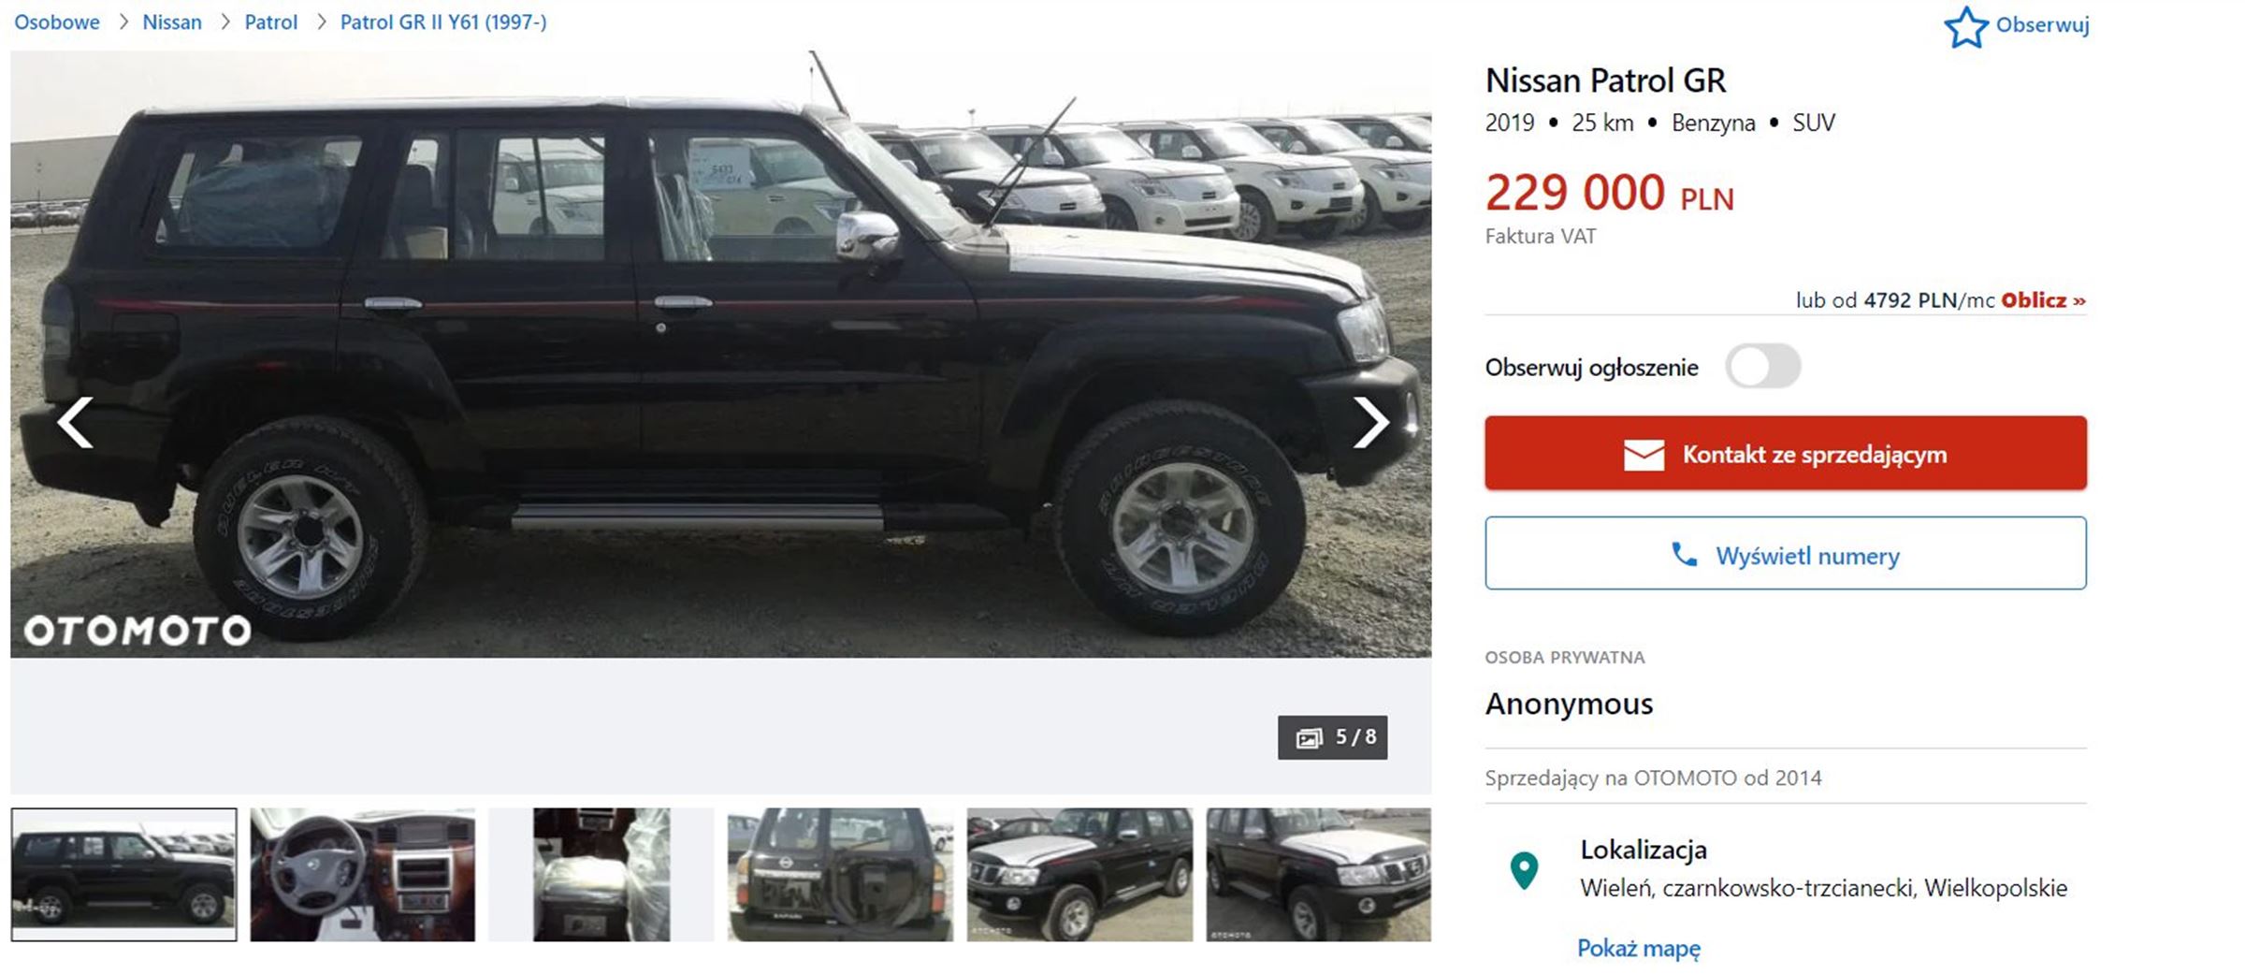Show next photo with right arrow

[1371, 423]
